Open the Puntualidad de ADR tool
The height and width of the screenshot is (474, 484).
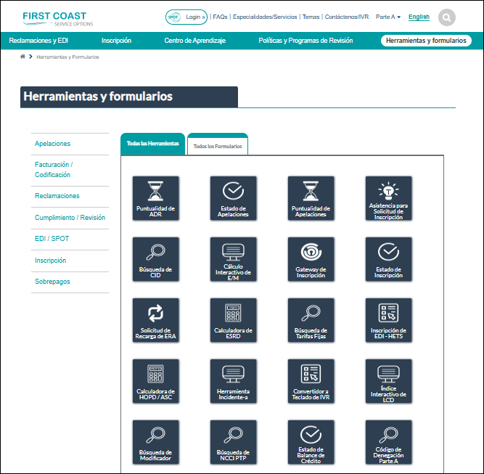pyautogui.click(x=155, y=197)
